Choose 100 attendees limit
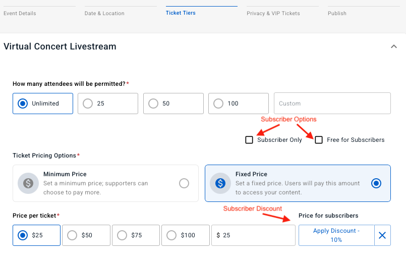 [x=218, y=104]
